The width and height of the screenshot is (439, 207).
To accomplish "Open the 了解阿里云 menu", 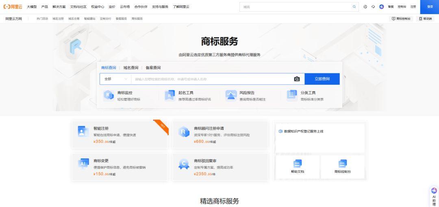I will (x=181, y=7).
